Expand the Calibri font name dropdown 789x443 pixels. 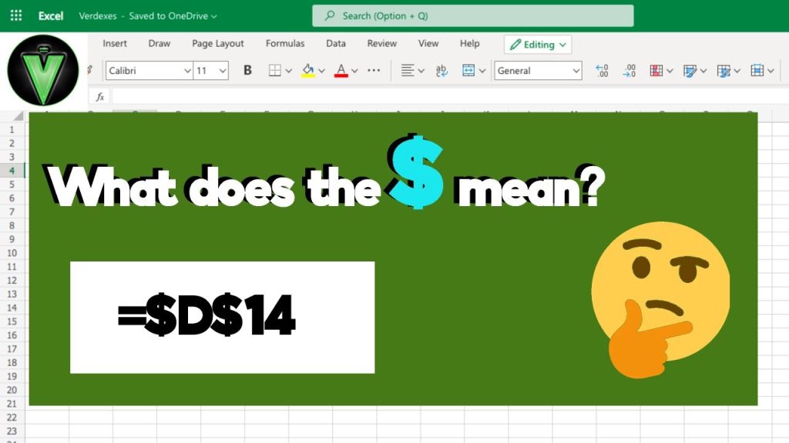[x=187, y=71]
